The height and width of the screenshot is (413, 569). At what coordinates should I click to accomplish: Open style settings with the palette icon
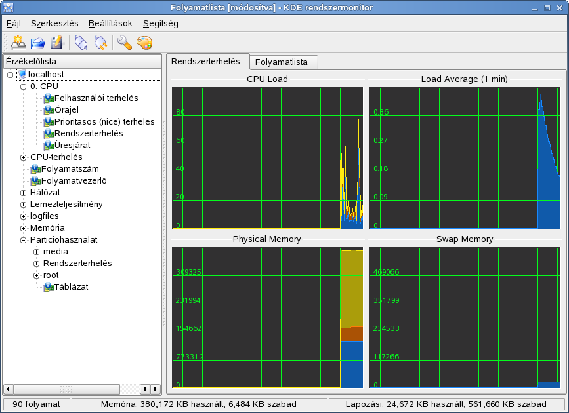(144, 43)
